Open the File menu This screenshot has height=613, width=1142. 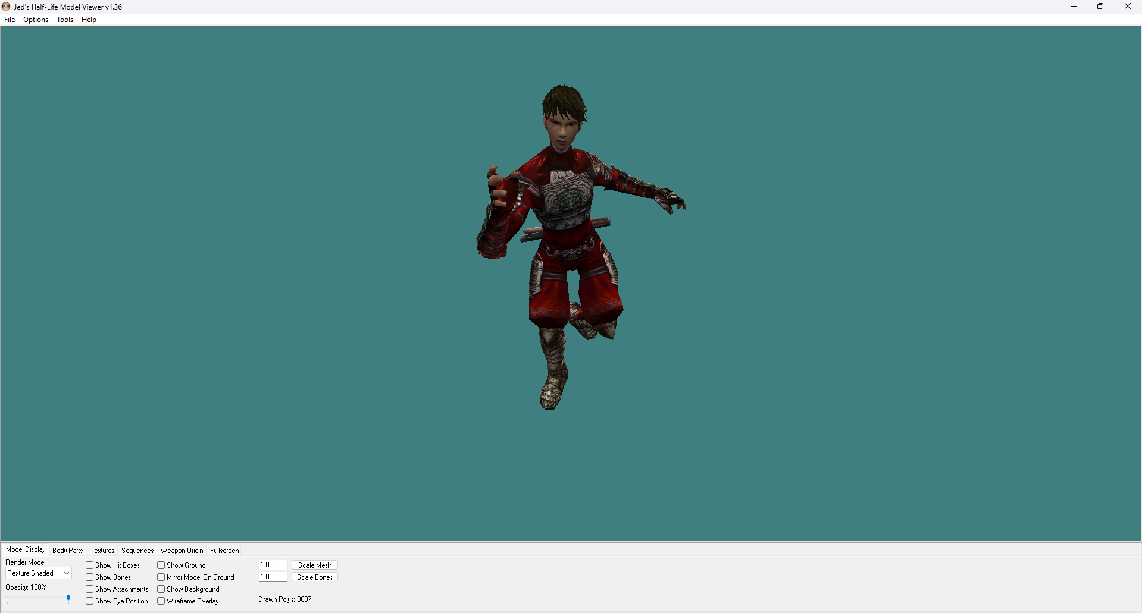click(x=10, y=20)
